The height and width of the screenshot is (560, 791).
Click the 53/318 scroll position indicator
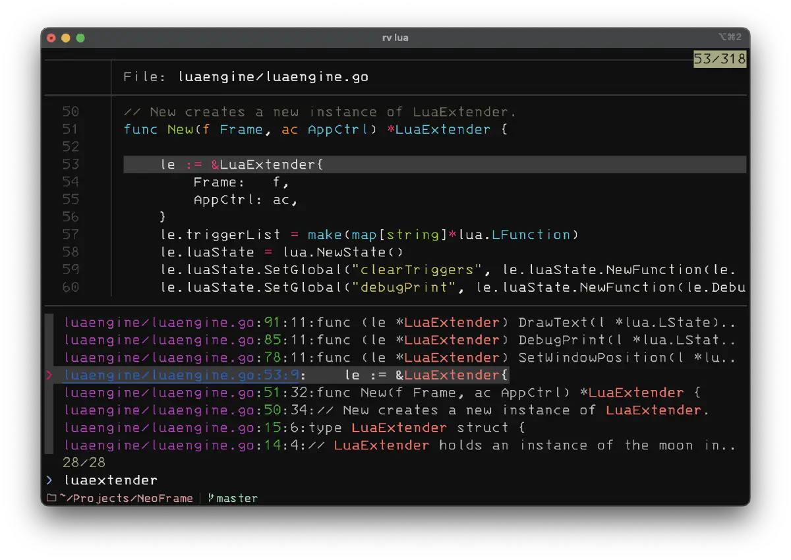click(720, 59)
